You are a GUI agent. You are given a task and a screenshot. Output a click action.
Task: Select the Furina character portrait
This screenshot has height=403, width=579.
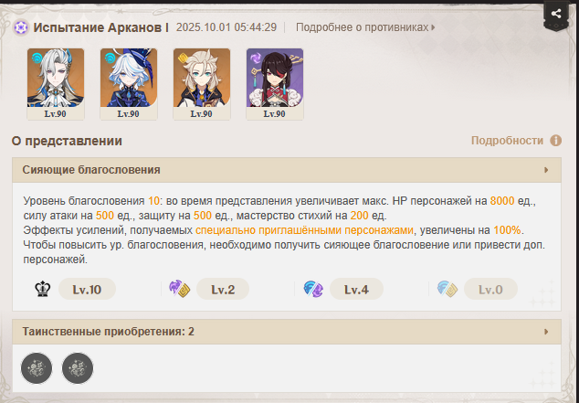pos(129,84)
